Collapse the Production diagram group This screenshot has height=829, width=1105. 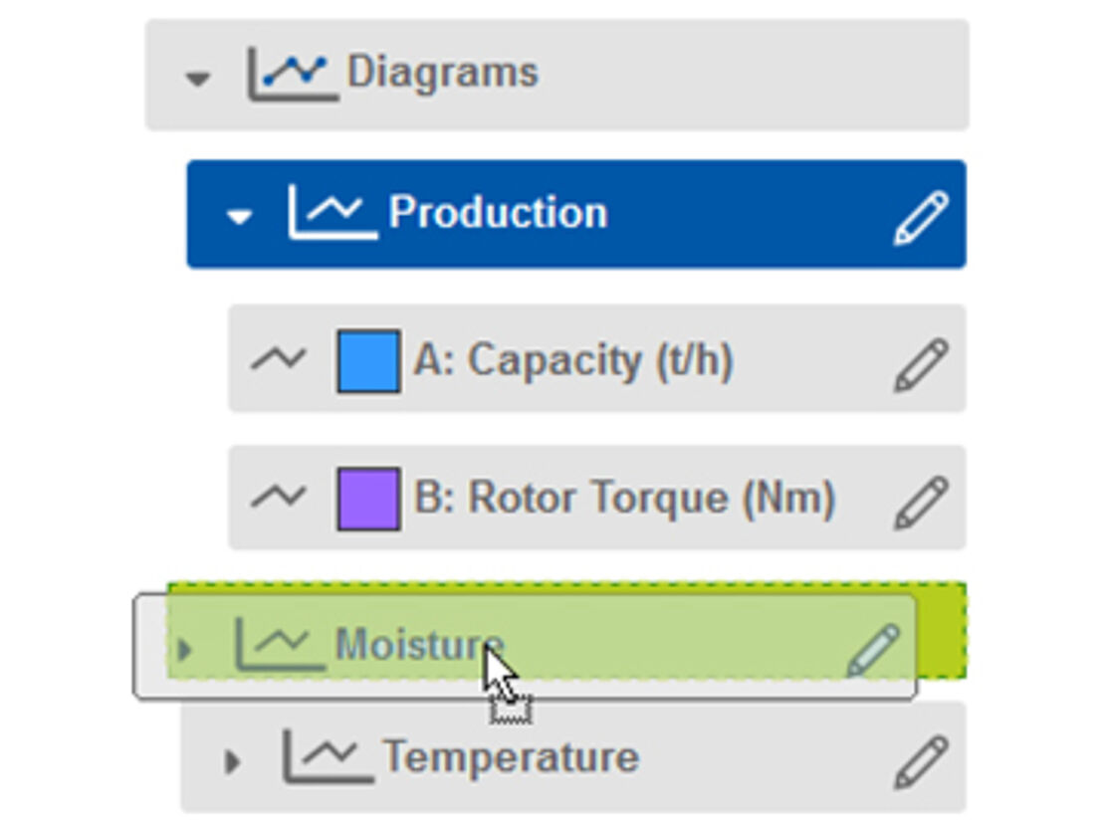(x=239, y=216)
